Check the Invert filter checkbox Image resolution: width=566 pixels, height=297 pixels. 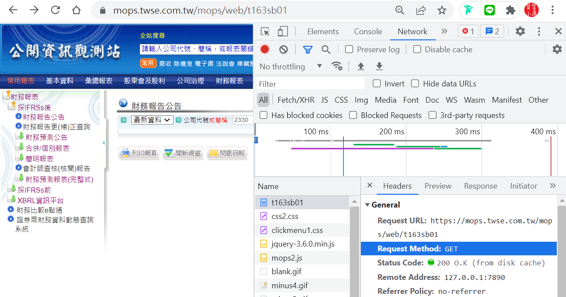[x=377, y=83]
